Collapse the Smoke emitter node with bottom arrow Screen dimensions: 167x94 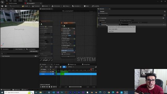pyautogui.click(x=68, y=56)
